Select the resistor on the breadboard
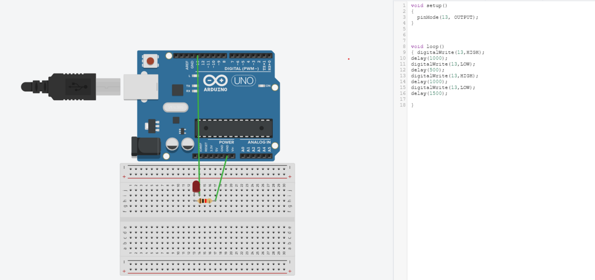Screen dimensions: 595x280 tap(205, 201)
